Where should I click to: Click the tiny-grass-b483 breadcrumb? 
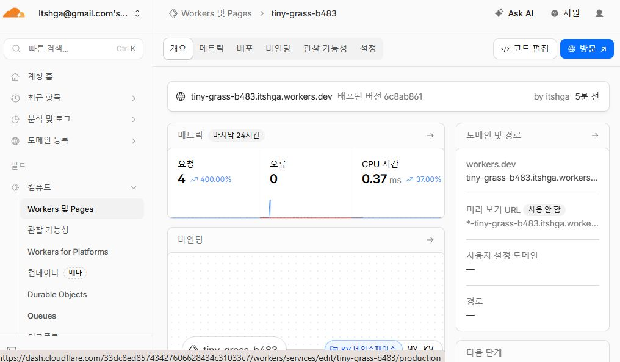(x=304, y=13)
